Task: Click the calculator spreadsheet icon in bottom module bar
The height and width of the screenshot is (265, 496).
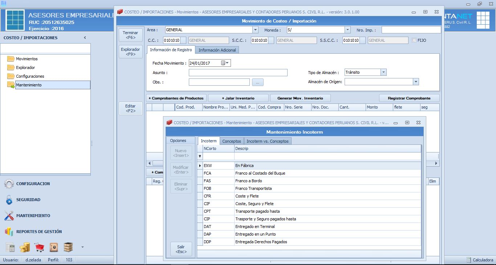Action: pyautogui.click(x=10, y=248)
